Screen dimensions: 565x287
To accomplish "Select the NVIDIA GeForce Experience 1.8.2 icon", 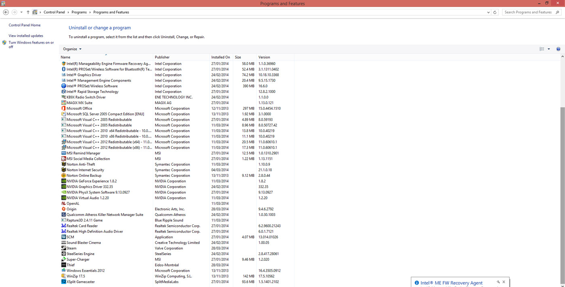I will click(63, 181).
